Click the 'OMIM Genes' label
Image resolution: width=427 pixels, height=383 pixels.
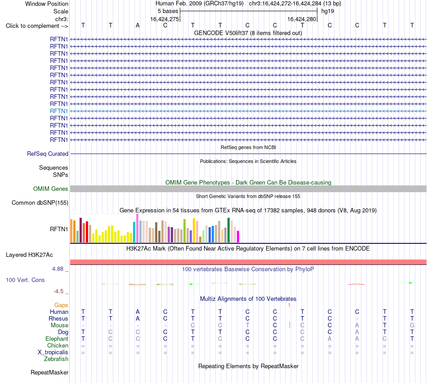click(x=50, y=189)
